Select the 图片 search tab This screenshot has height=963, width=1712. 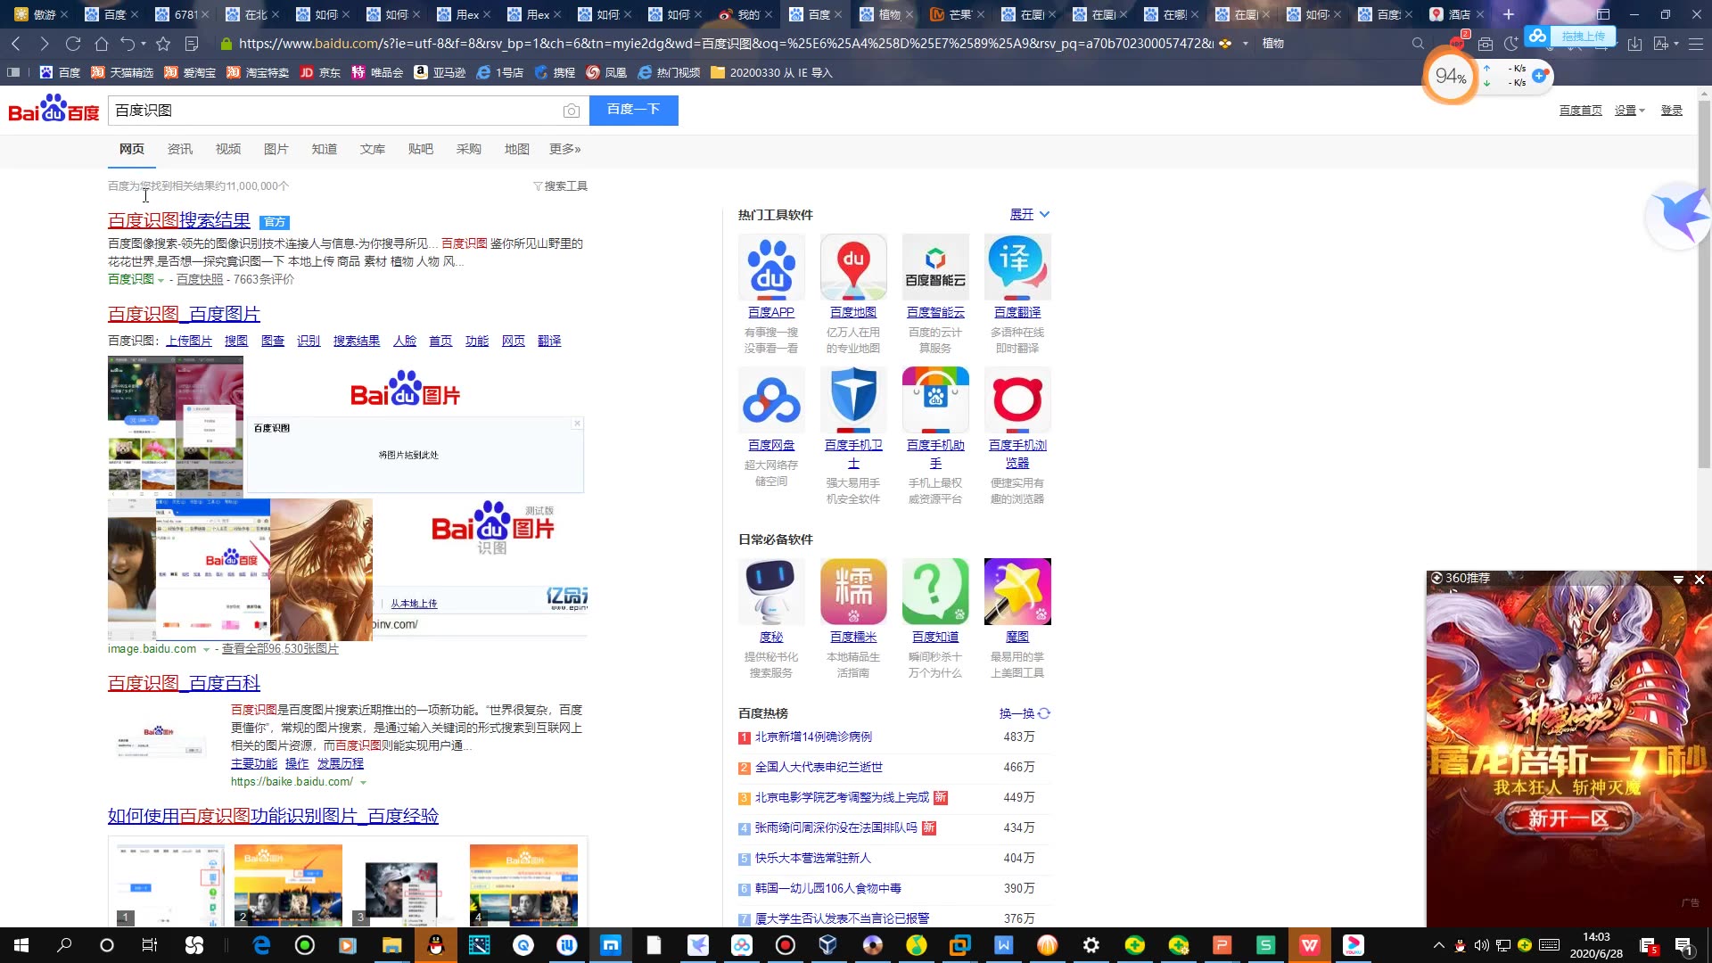click(x=276, y=149)
